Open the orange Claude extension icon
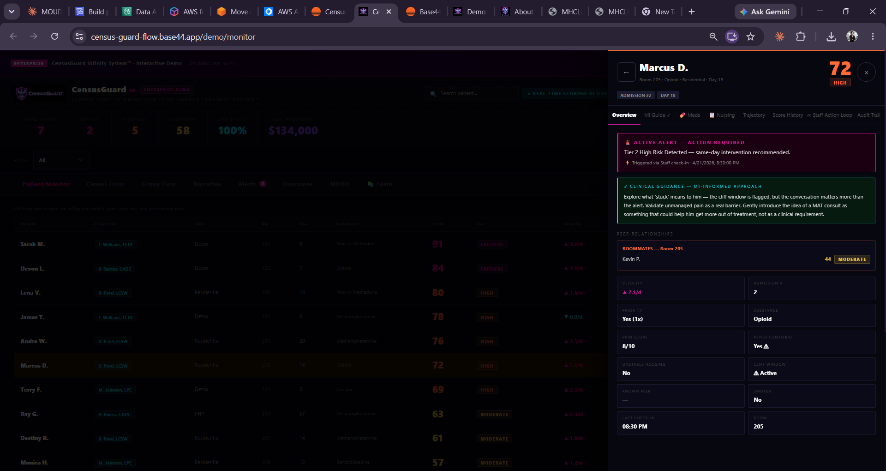This screenshot has width=886, height=471. [x=780, y=36]
